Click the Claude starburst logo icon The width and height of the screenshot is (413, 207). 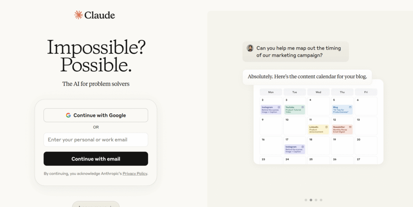pos(78,15)
